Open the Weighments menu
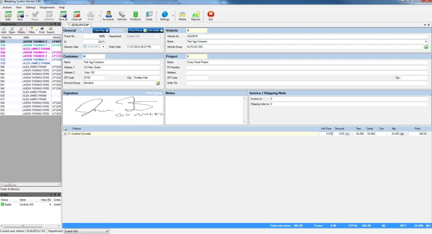 (x=47, y=7)
